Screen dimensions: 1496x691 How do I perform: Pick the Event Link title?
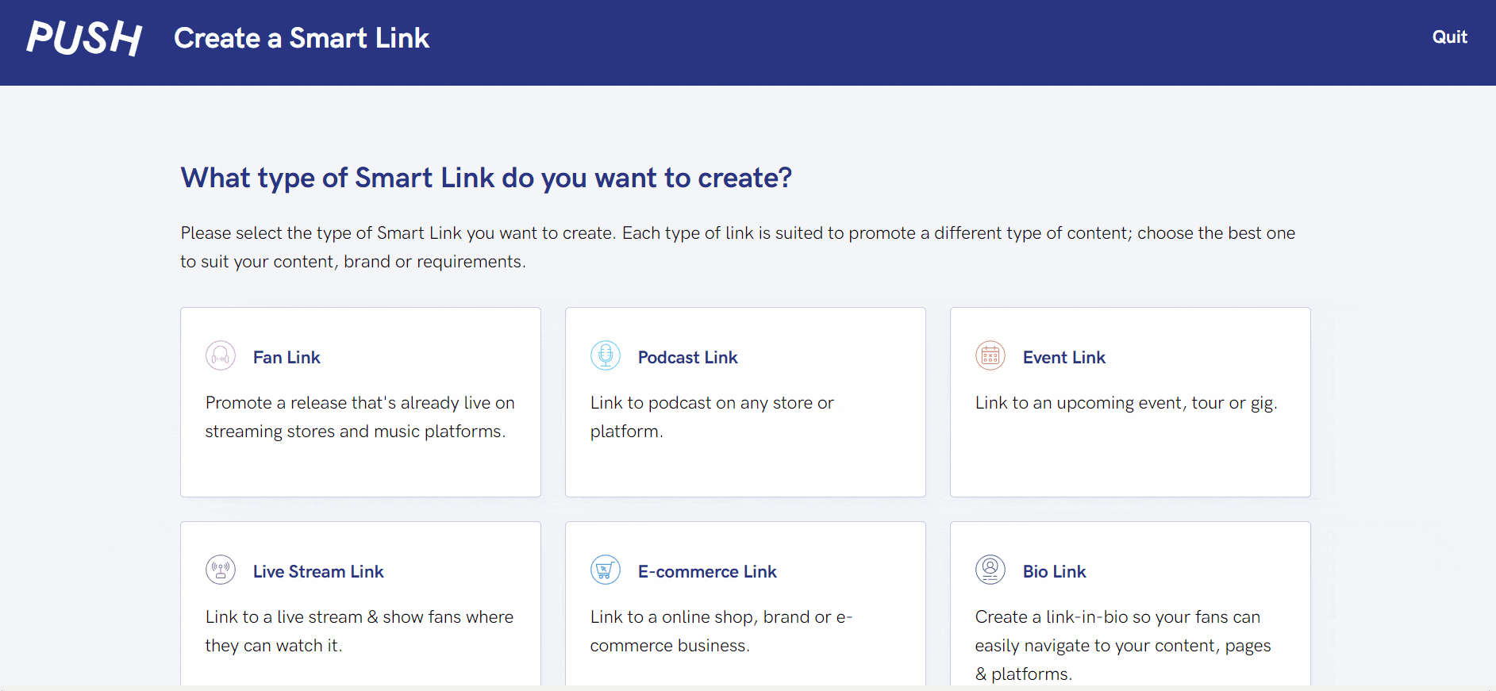[1064, 358]
